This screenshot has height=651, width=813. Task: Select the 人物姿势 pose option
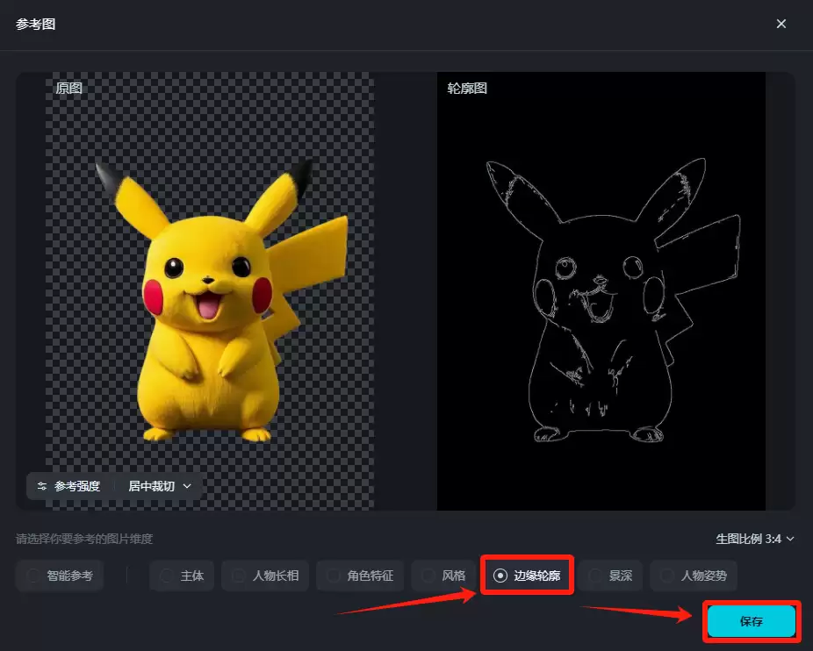coord(694,576)
